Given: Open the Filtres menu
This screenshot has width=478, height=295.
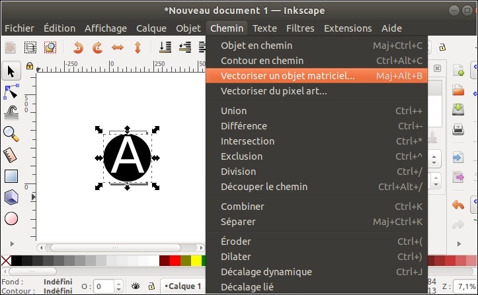Looking at the screenshot, I should (300, 28).
